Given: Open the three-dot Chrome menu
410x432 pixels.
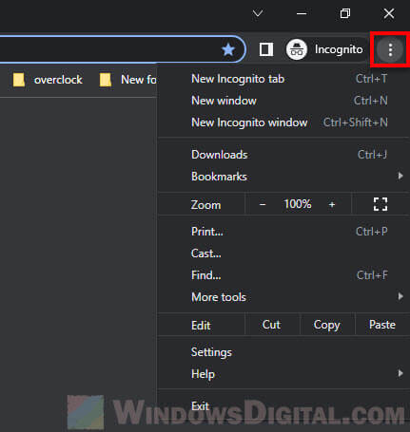Looking at the screenshot, I should pyautogui.click(x=390, y=49).
